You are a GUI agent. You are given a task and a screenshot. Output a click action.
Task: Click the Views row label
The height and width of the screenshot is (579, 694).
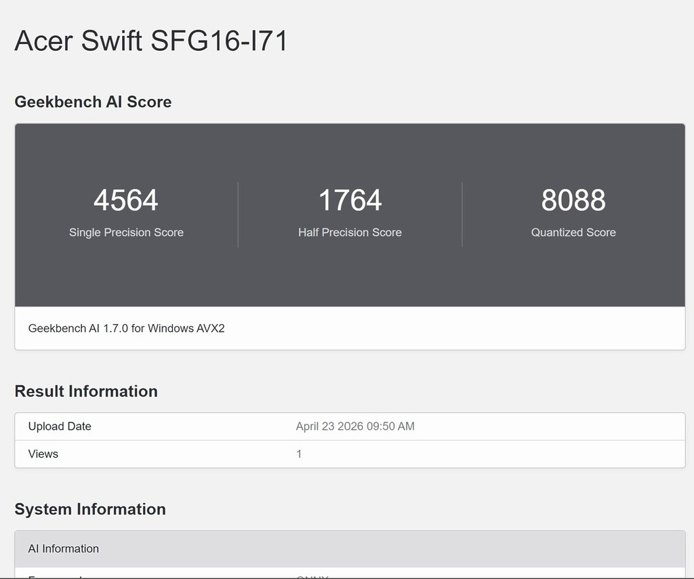tap(43, 454)
